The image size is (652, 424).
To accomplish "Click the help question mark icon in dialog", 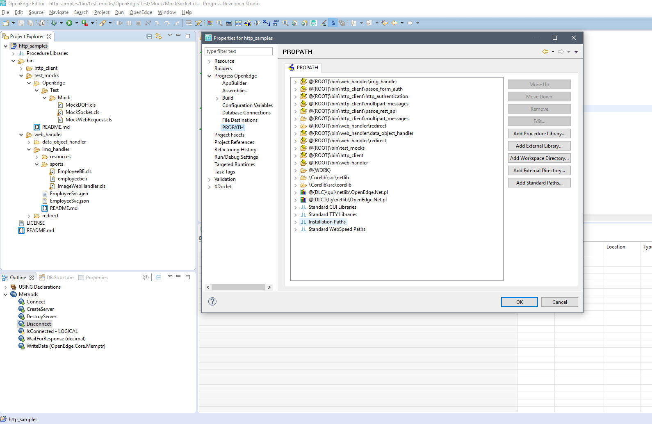I will coord(212,301).
